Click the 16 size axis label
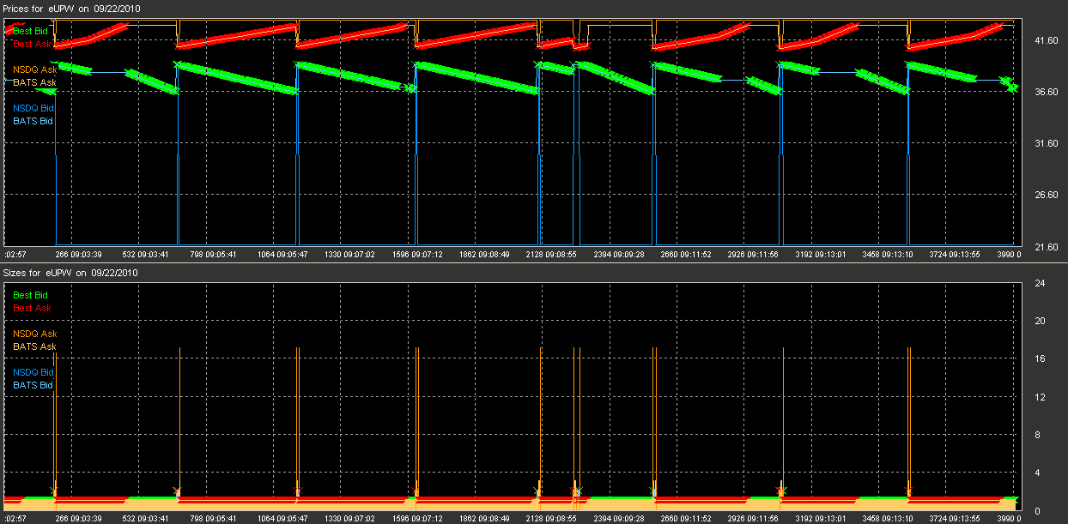The width and height of the screenshot is (1068, 524). (1038, 358)
